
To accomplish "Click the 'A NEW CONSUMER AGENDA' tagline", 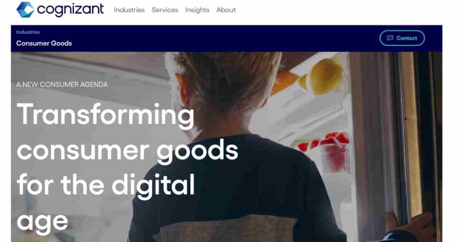I will click(x=62, y=84).
